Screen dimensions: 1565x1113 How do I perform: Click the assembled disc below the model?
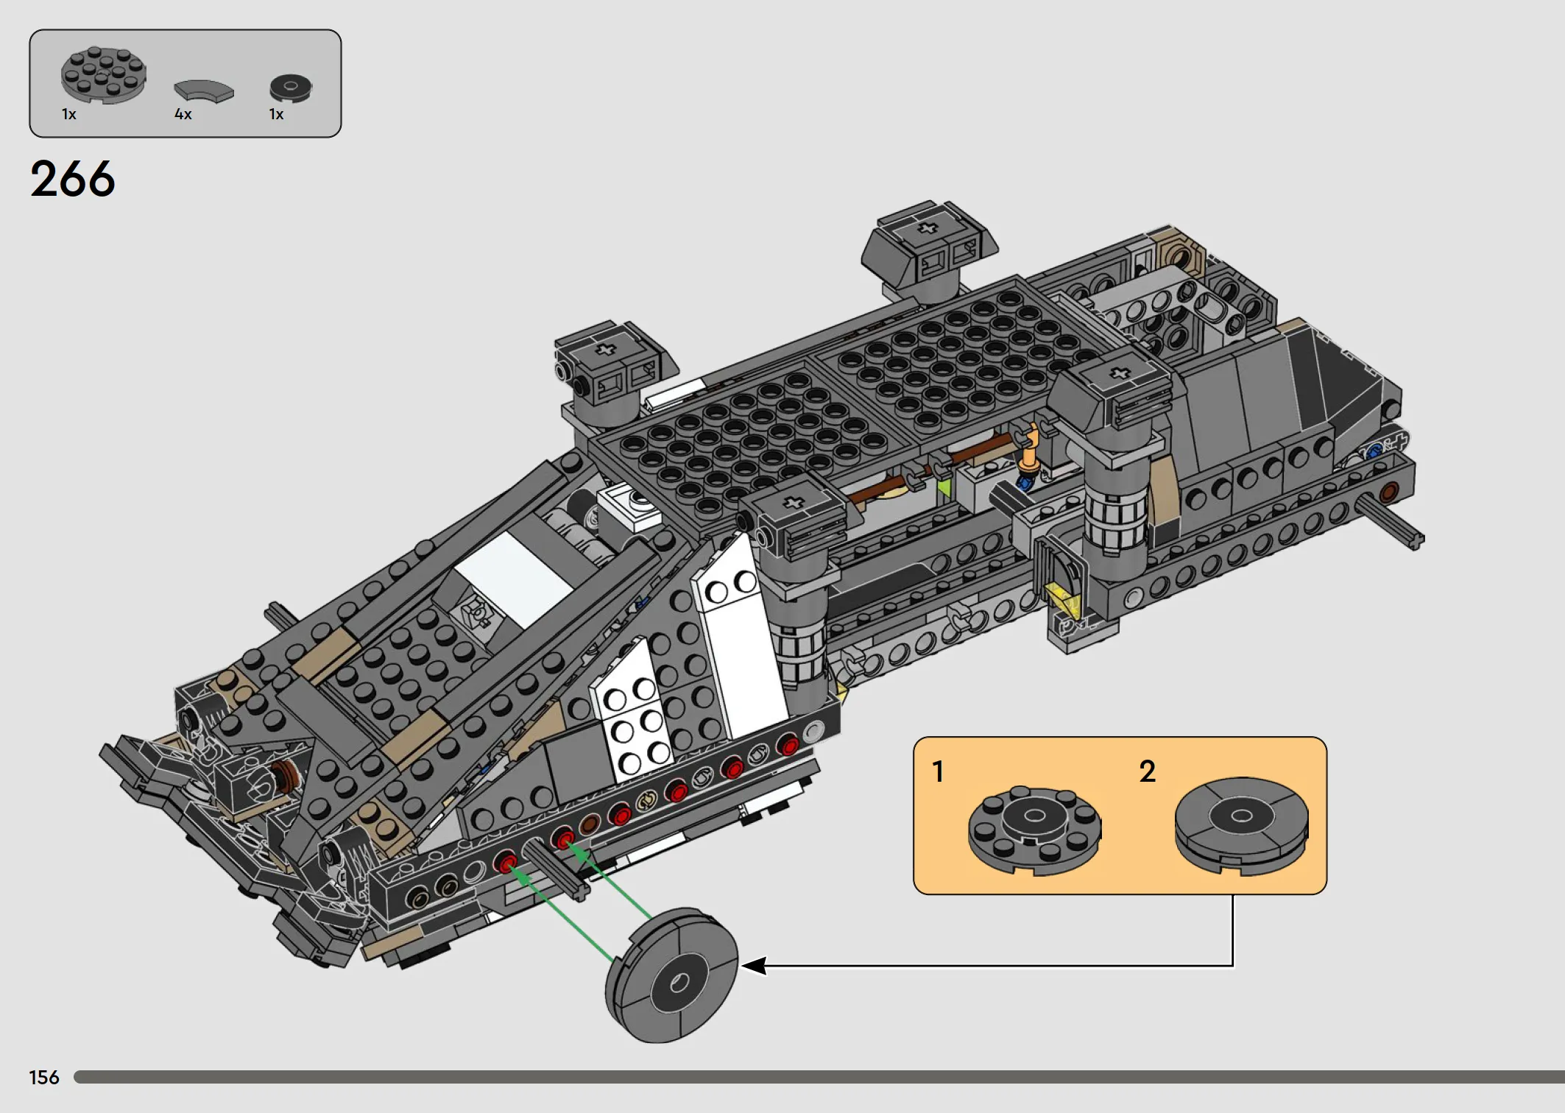pyautogui.click(x=671, y=975)
